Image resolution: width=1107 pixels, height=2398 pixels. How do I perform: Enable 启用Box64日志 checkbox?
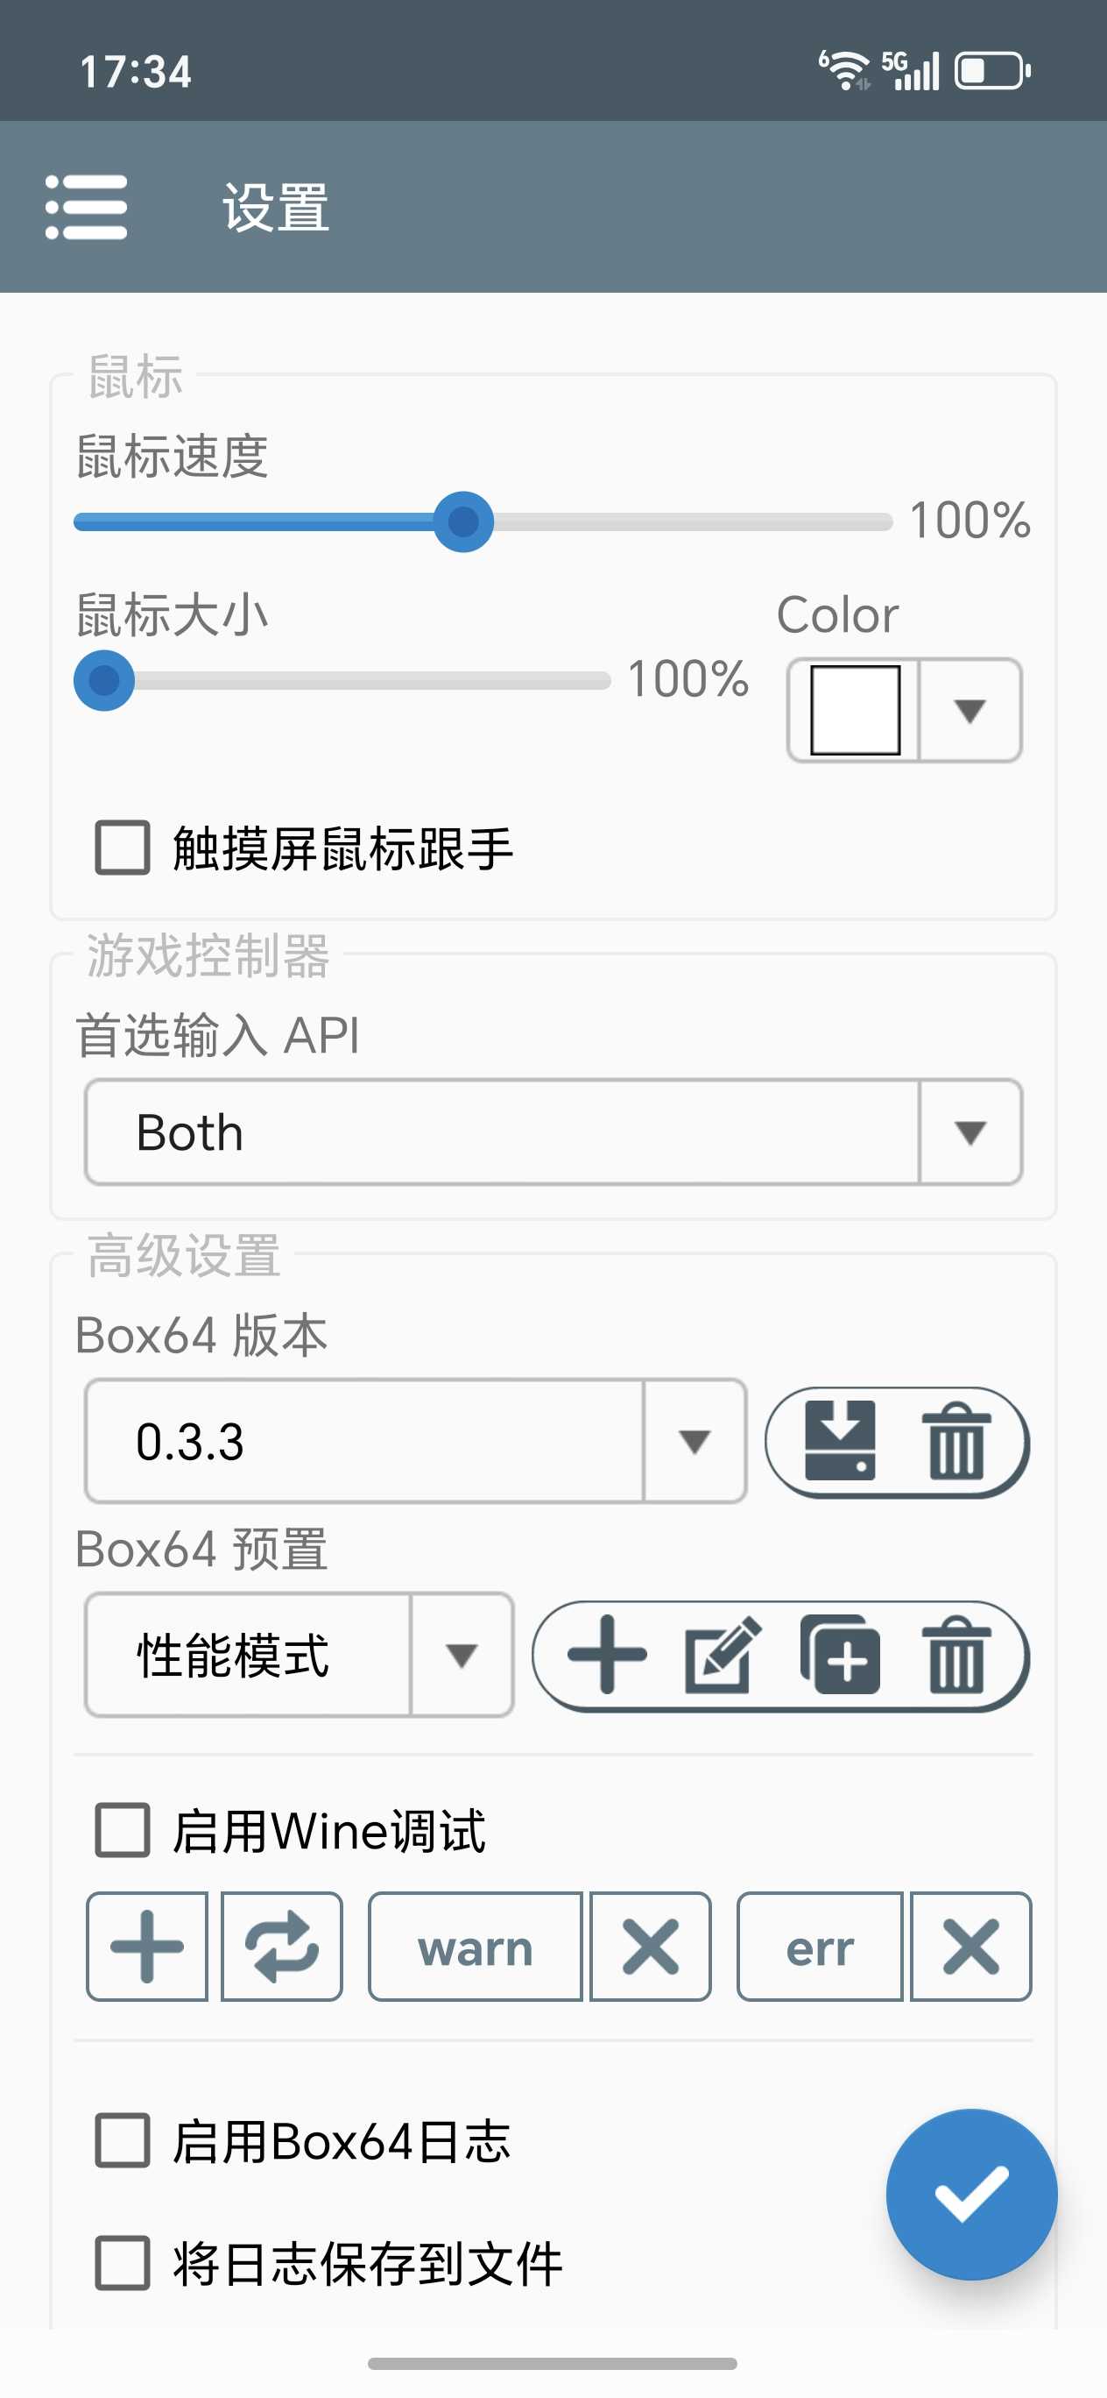(x=123, y=2139)
